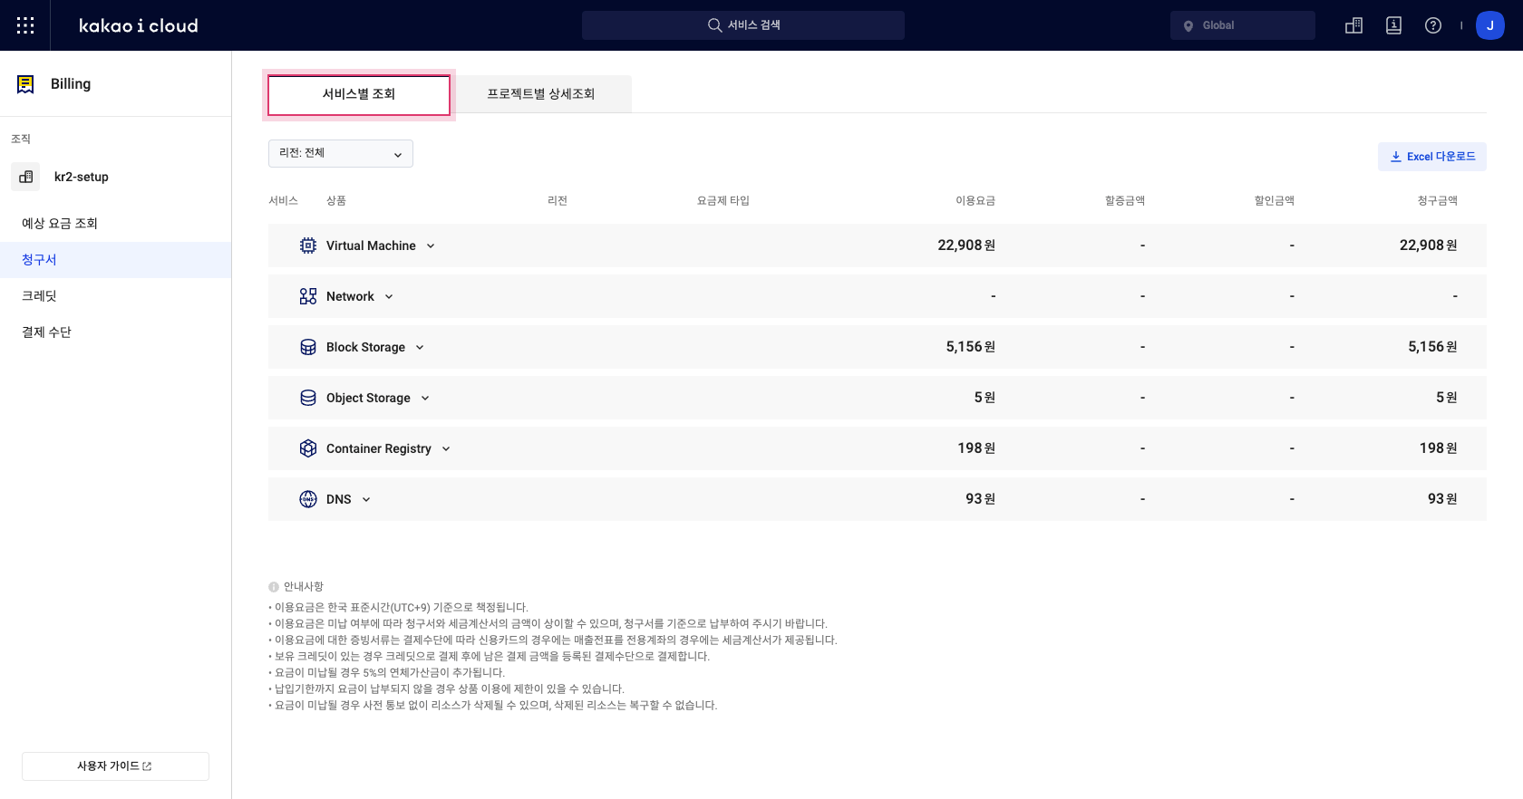Click the header account info icon

click(1393, 25)
